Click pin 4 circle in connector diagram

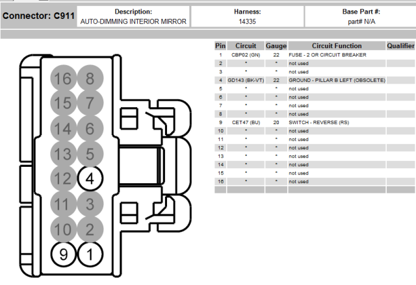90,179
